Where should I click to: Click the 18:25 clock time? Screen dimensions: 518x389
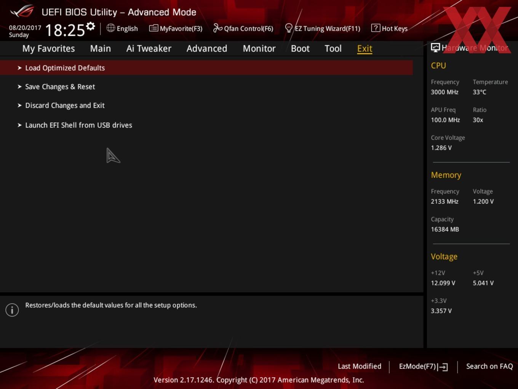click(65, 30)
